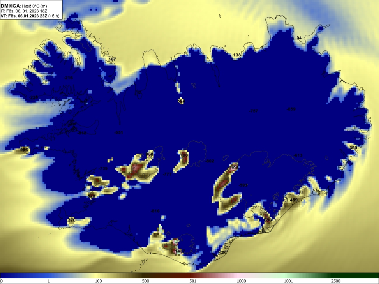Viewport: 379px width, 284px height.
Task: Click the '500' label on the legend
Action: click(x=146, y=281)
